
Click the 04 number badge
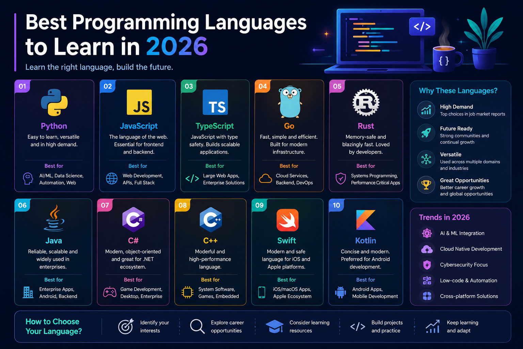263,86
